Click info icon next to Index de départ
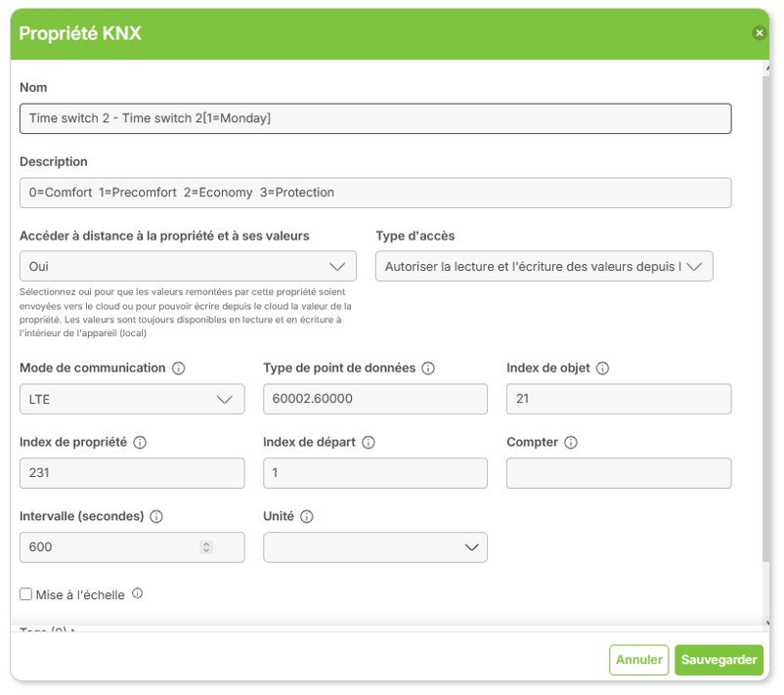Screen dimensions: 784x695 click(x=369, y=443)
